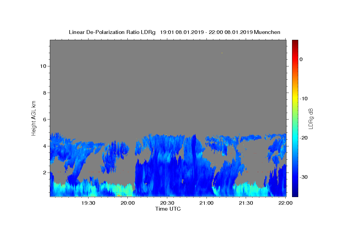This screenshot has height=236, width=354.
Task: Click the 21:00 time axis label
Action: (x=206, y=203)
